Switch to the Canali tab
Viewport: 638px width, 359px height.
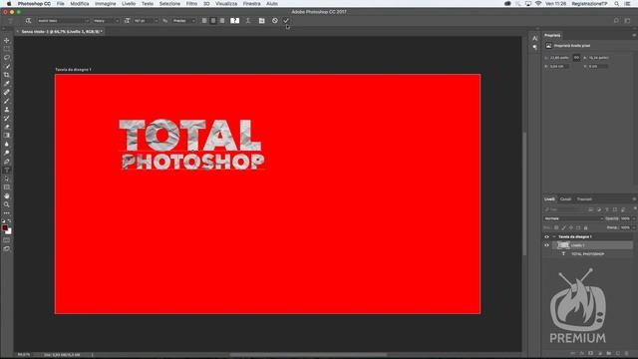click(565, 199)
